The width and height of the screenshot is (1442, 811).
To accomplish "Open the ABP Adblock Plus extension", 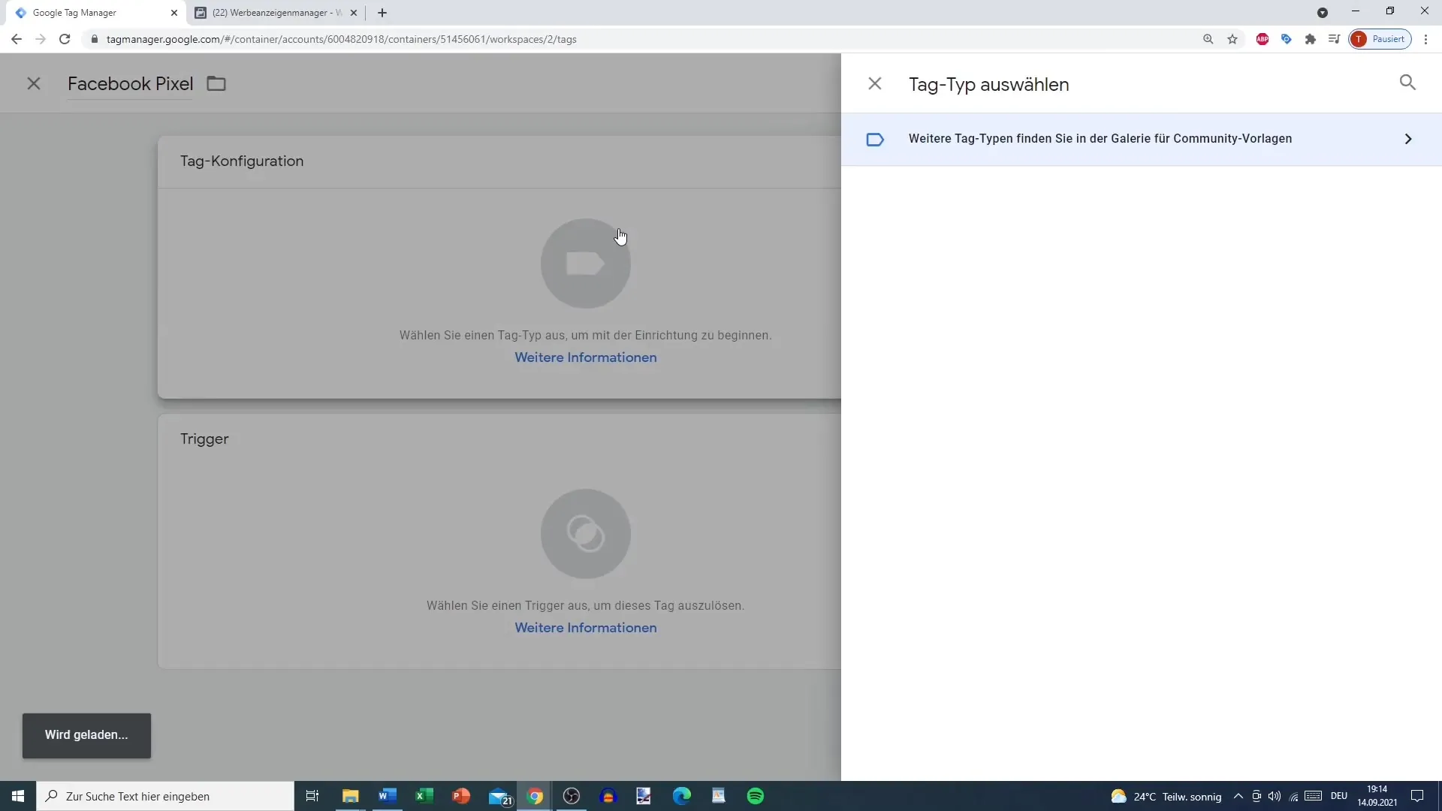I will 1263,39.
